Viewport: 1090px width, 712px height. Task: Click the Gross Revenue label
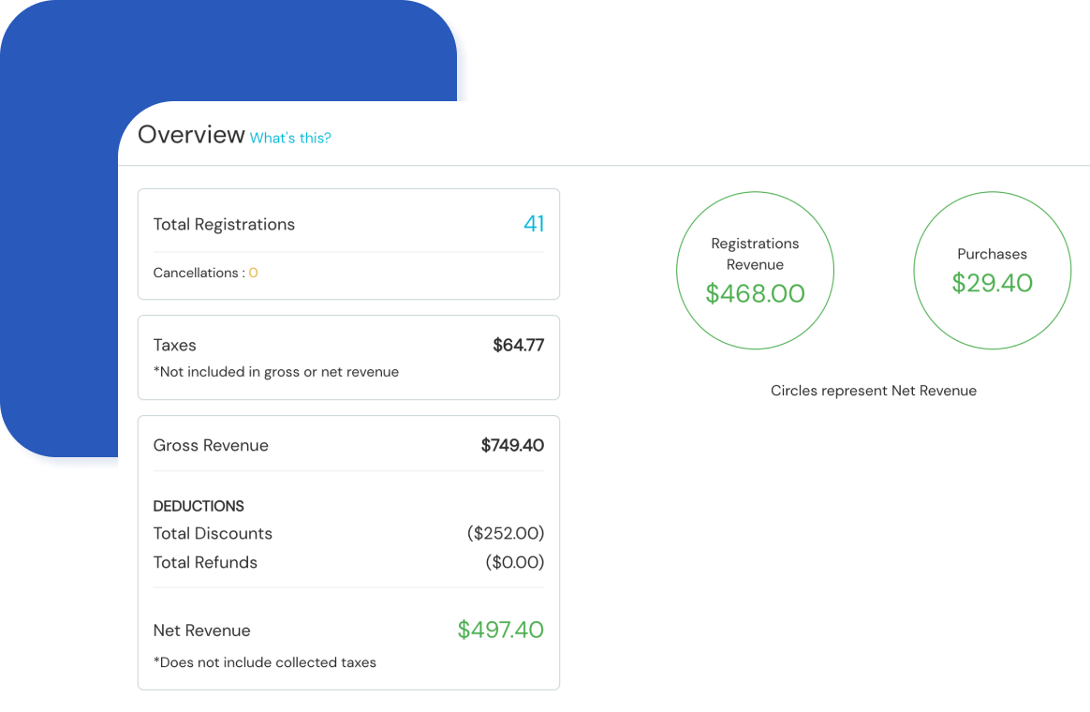[x=211, y=445]
